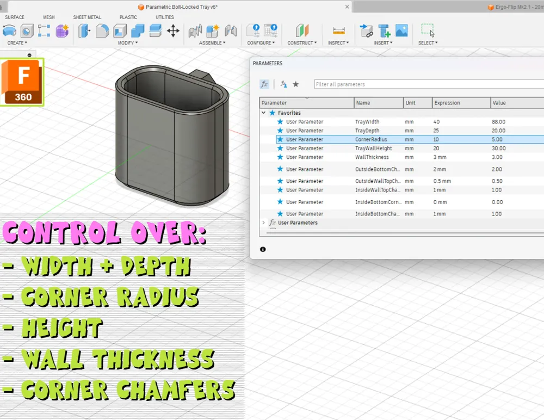Switch to the UTILITIES tab
The width and height of the screenshot is (544, 420).
pos(165,17)
